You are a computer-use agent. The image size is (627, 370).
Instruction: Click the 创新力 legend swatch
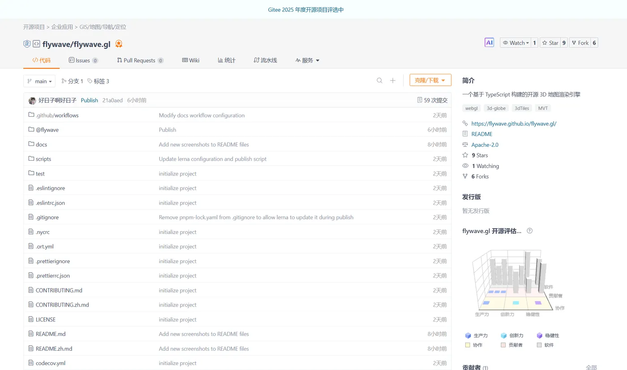(x=504, y=336)
